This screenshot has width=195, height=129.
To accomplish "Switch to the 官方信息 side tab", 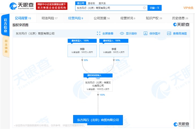I will point(5,25).
